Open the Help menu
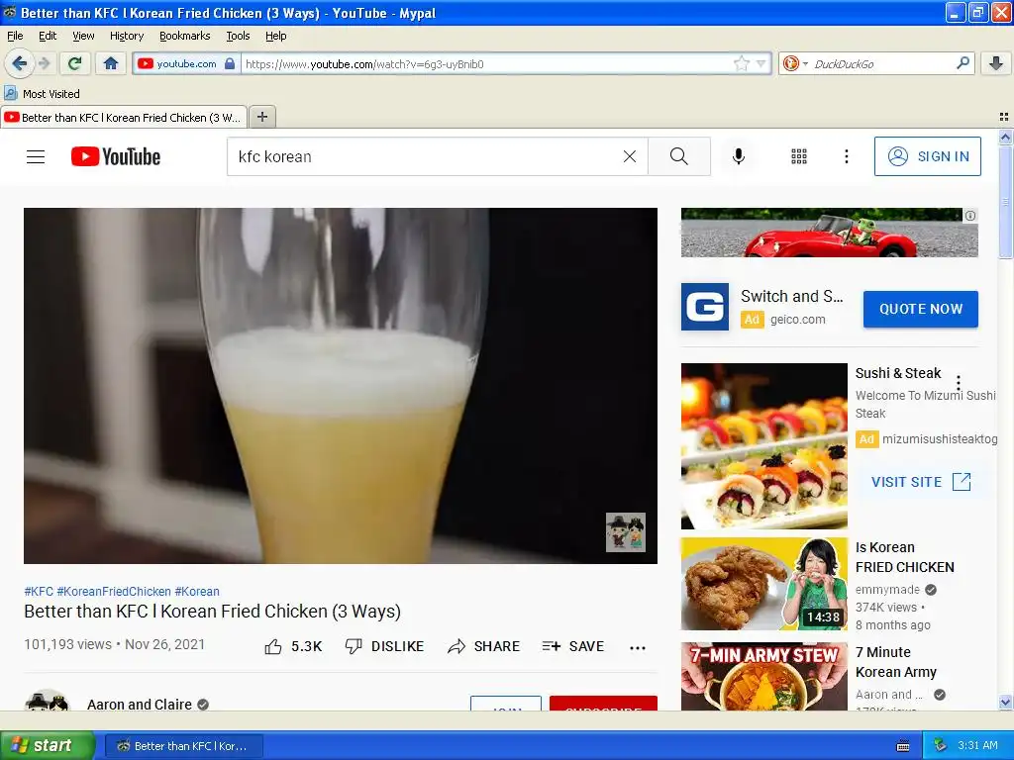Viewport: 1014px width, 760px height. pyautogui.click(x=276, y=36)
